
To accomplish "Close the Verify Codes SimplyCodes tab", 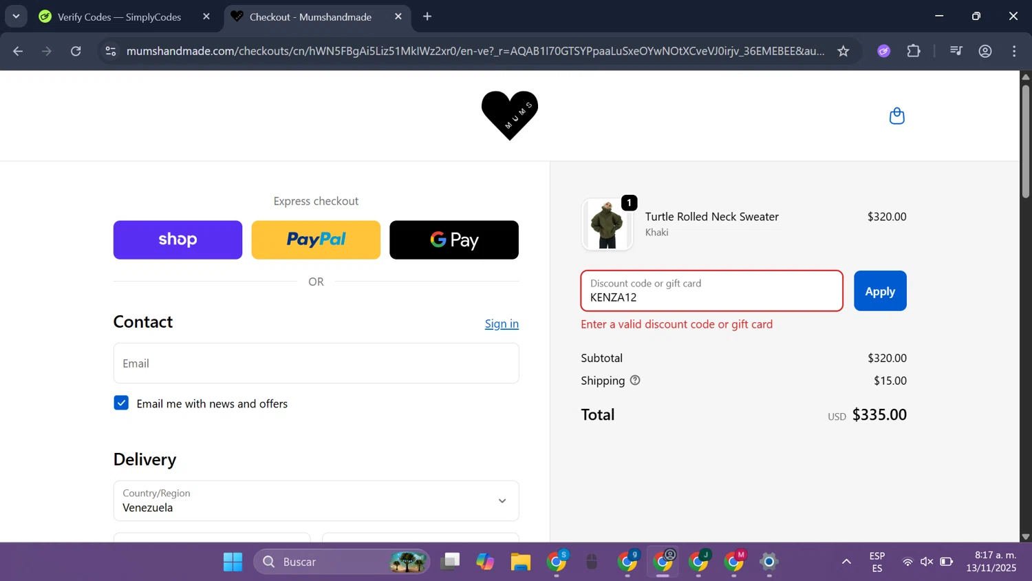I will coord(206,17).
